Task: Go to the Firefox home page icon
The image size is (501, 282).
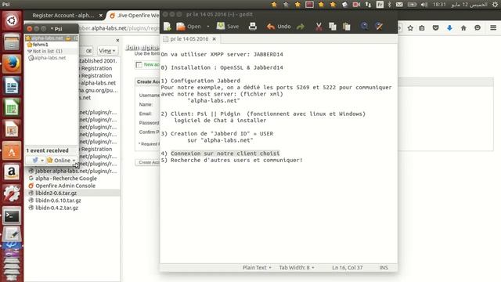Action: (x=463, y=28)
